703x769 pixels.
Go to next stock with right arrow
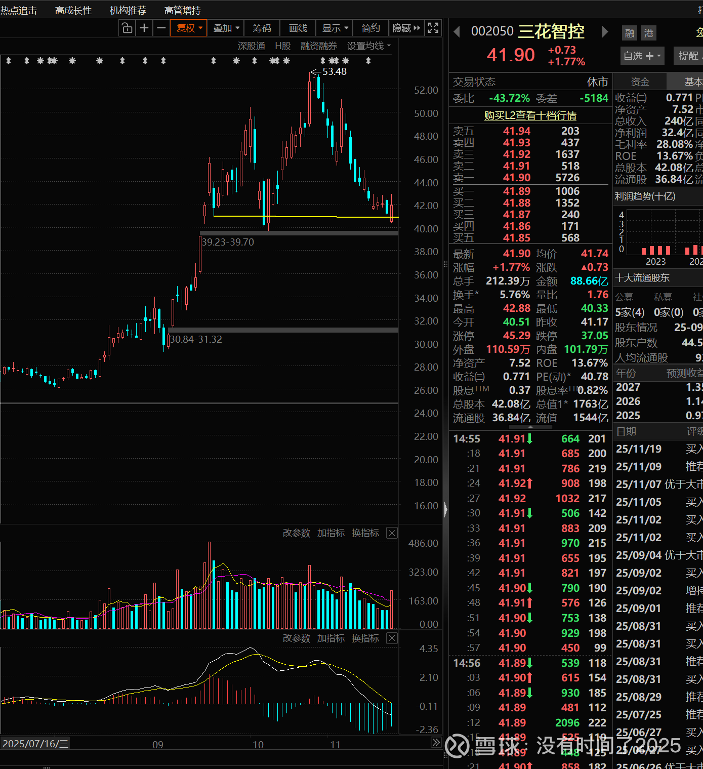tap(605, 32)
